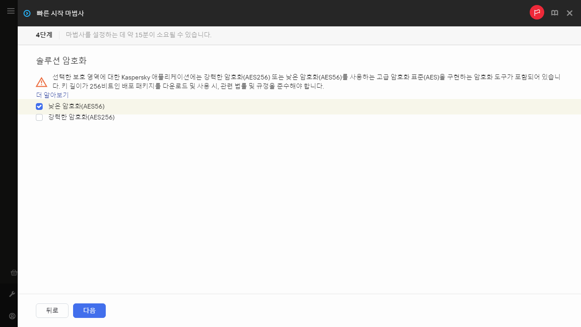Open feedback using the red flag icon
Image resolution: width=581 pixels, height=327 pixels.
[537, 13]
